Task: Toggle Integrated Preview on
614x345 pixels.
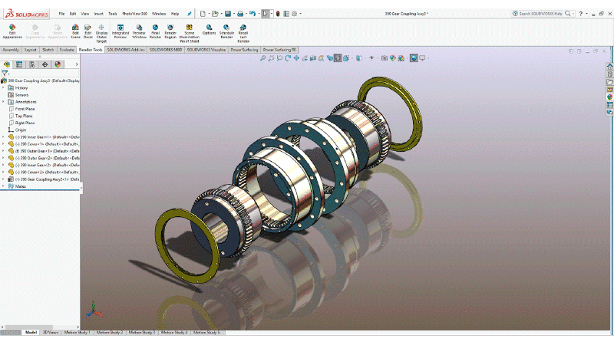Action: (x=120, y=31)
